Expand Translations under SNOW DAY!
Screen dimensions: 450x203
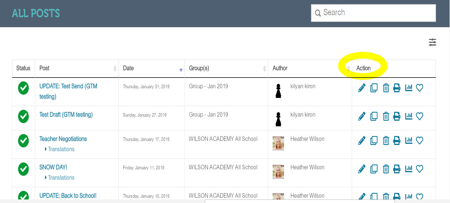60,178
